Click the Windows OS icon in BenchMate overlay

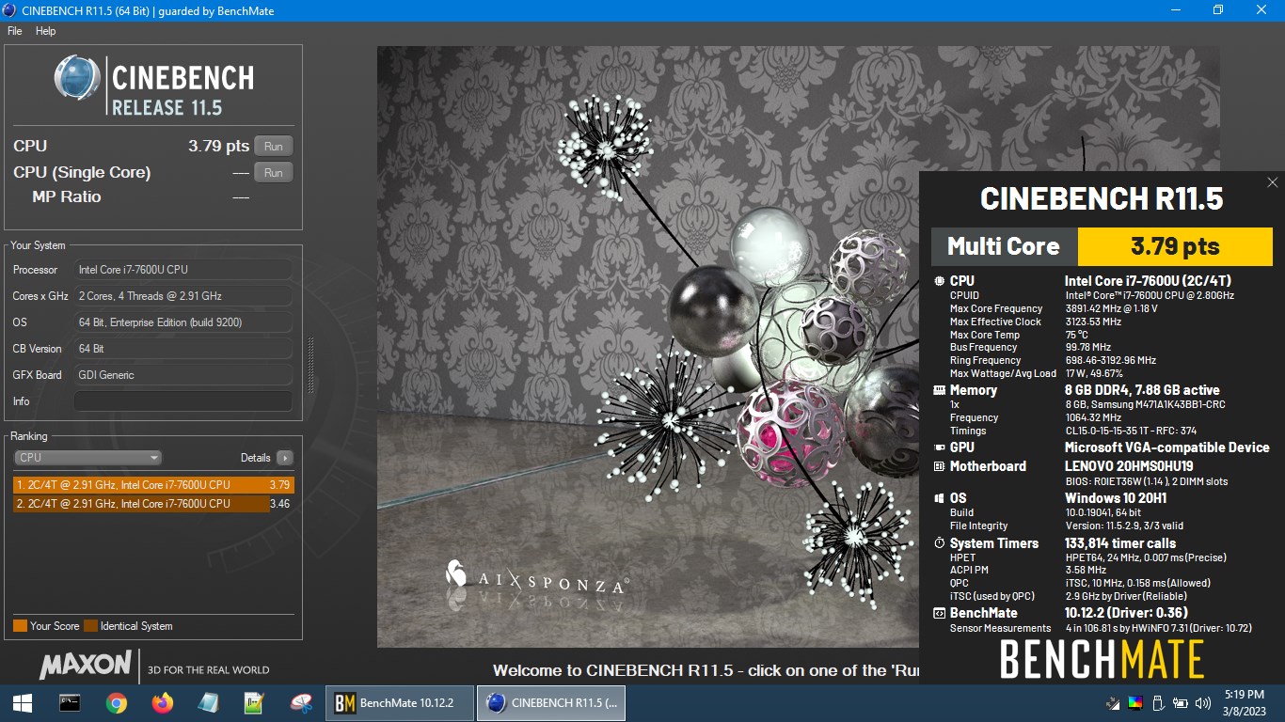click(x=939, y=498)
